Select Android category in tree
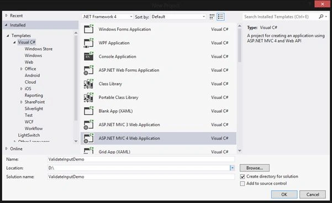 [x=32, y=75]
